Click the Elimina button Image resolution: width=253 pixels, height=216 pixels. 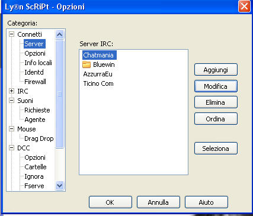tap(216, 102)
